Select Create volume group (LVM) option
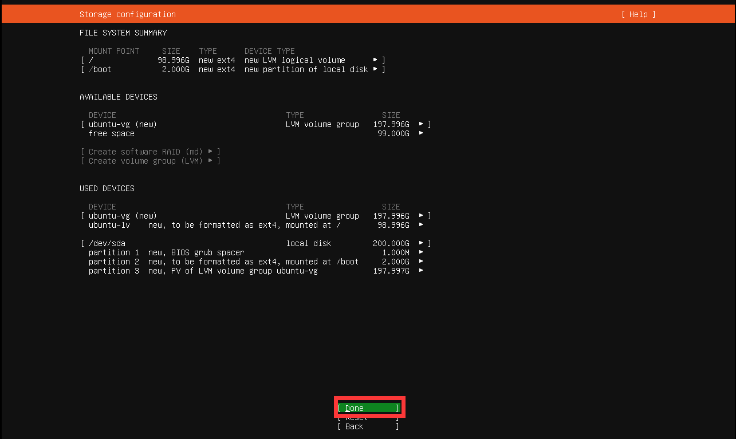736x439 pixels. 151,161
